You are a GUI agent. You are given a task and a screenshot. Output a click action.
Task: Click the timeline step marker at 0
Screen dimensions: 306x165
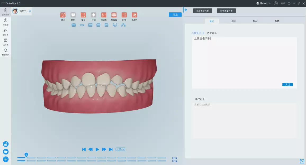pos(26,155)
